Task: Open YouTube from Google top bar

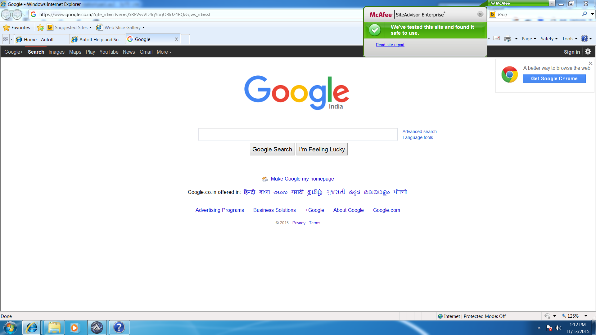Action: tap(109, 52)
